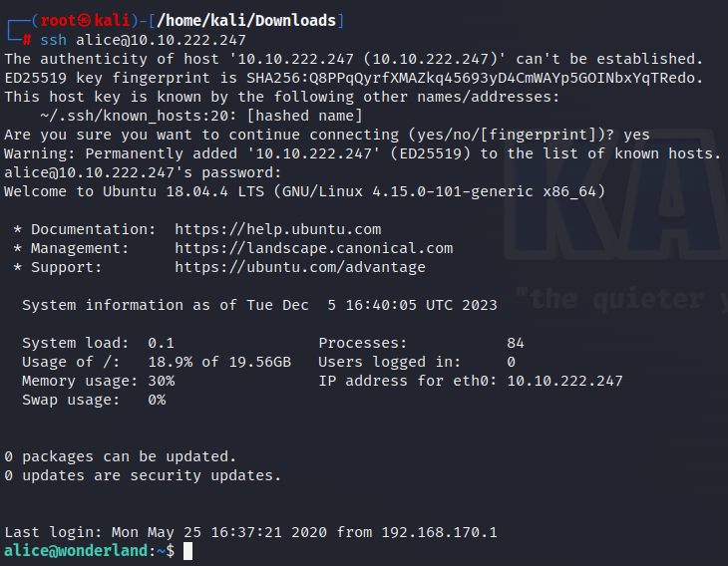Click the System load value 0.1

coord(161,343)
